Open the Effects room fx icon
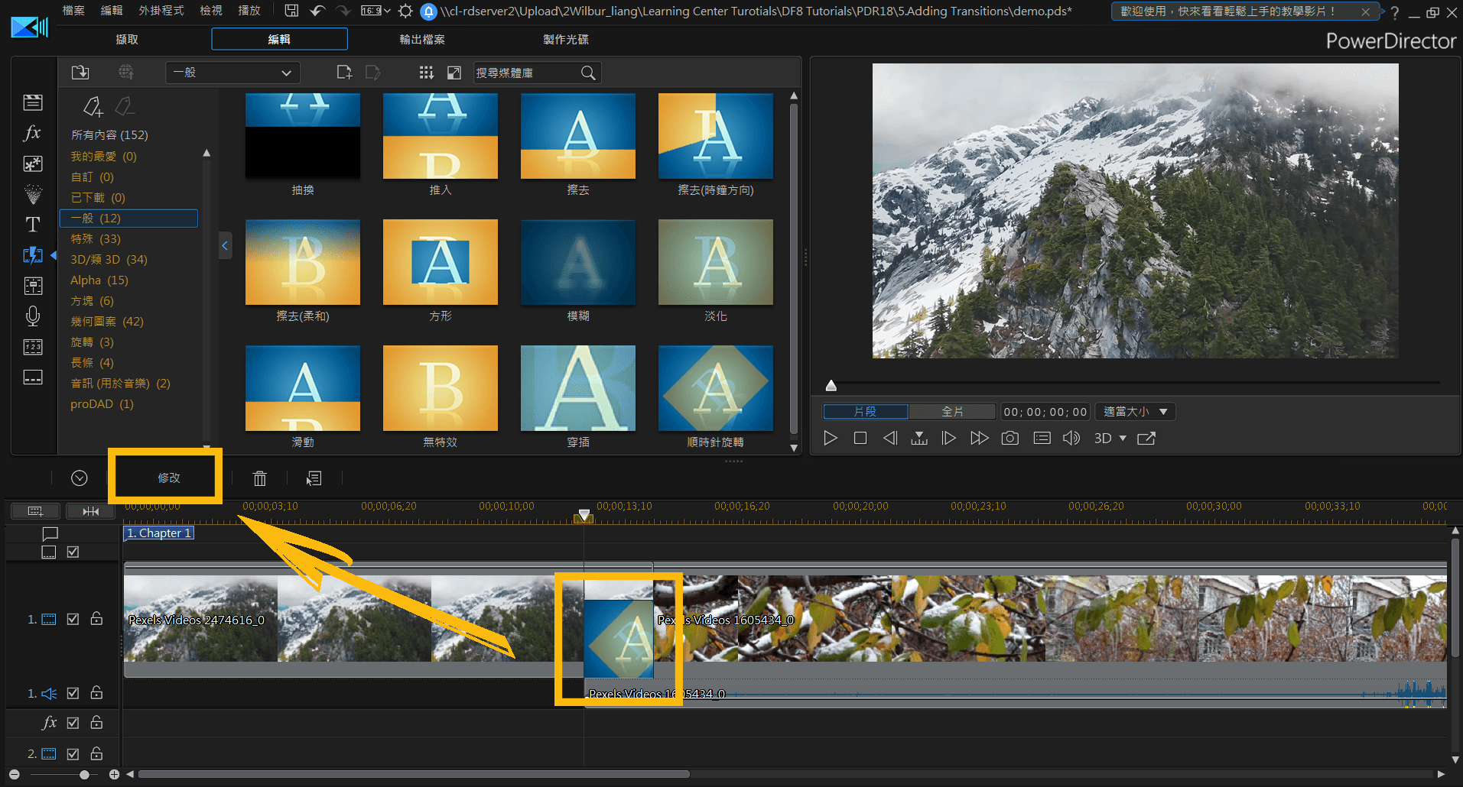Viewport: 1463px width, 787px height. point(32,133)
